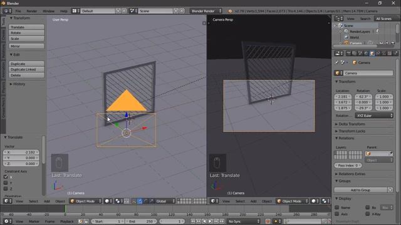Open the viewport shading sphere in the Camera Persp viewport header
The height and width of the screenshot is (225, 401).
pos(315,201)
